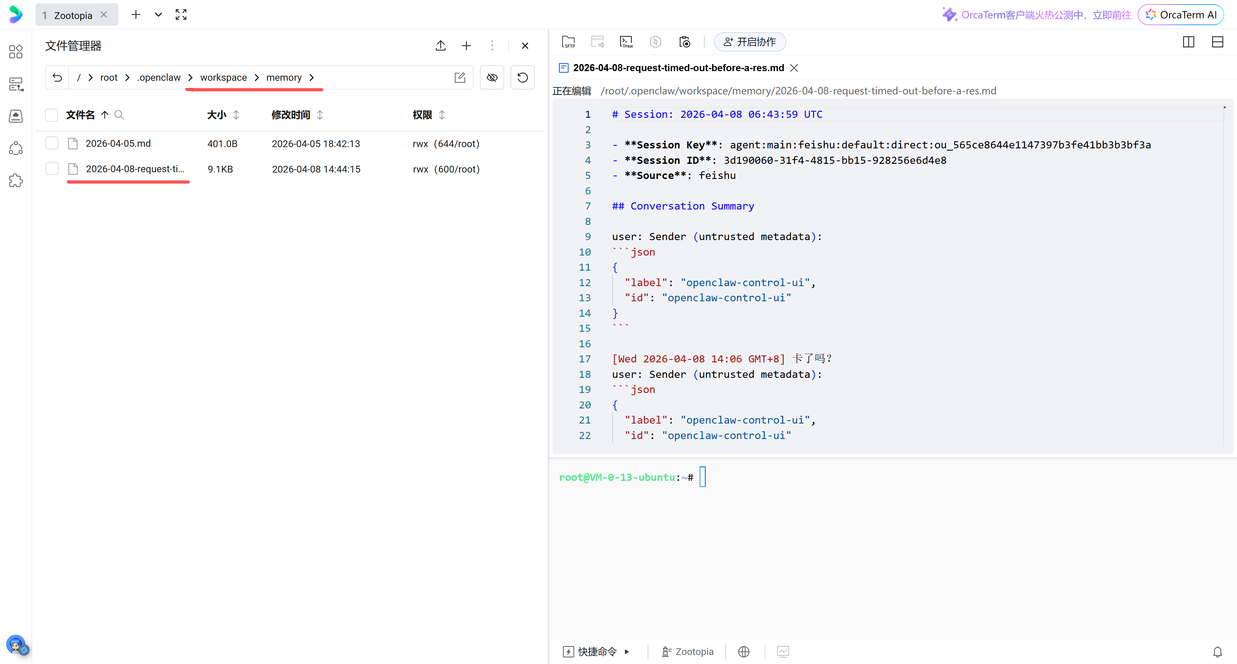Sort files by permissions
Image resolution: width=1237 pixels, height=664 pixels.
click(x=442, y=115)
